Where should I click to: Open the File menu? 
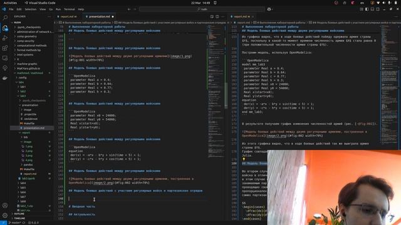[x=11, y=9]
